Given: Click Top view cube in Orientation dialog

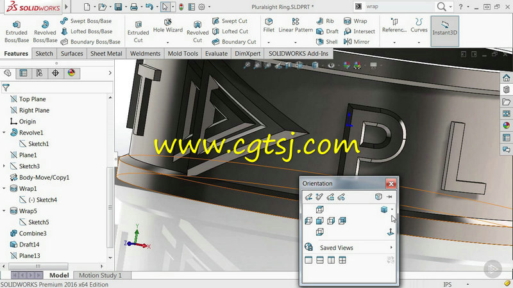Looking at the screenshot, I should [x=319, y=210].
